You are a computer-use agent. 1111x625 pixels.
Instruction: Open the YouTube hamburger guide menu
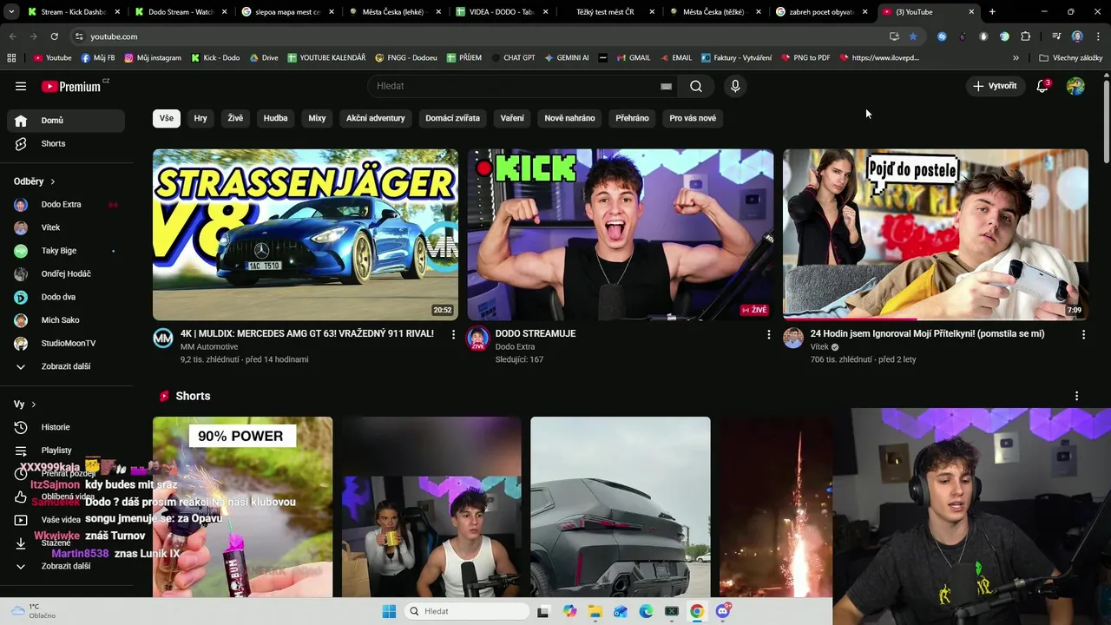21,86
